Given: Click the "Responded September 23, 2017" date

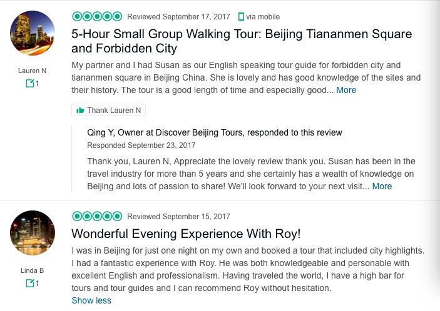Looking at the screenshot, I should pyautogui.click(x=141, y=146).
